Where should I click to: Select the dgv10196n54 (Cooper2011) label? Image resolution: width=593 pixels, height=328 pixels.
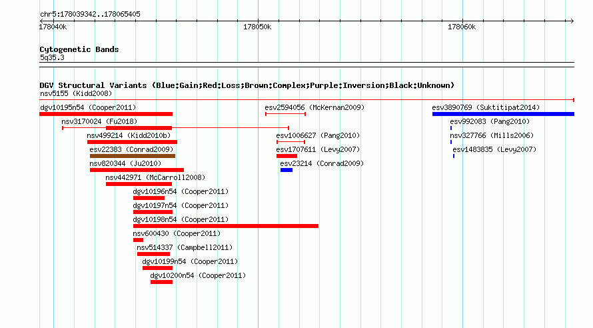click(181, 191)
